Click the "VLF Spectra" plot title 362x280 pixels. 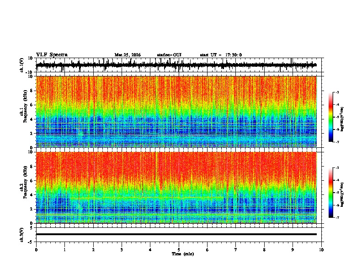(x=52, y=55)
